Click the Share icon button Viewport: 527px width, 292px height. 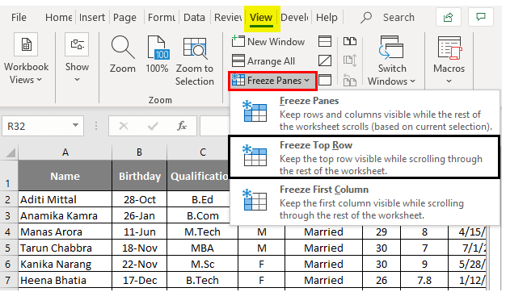(448, 17)
